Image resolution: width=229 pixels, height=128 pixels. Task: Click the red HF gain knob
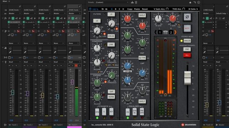127,19
